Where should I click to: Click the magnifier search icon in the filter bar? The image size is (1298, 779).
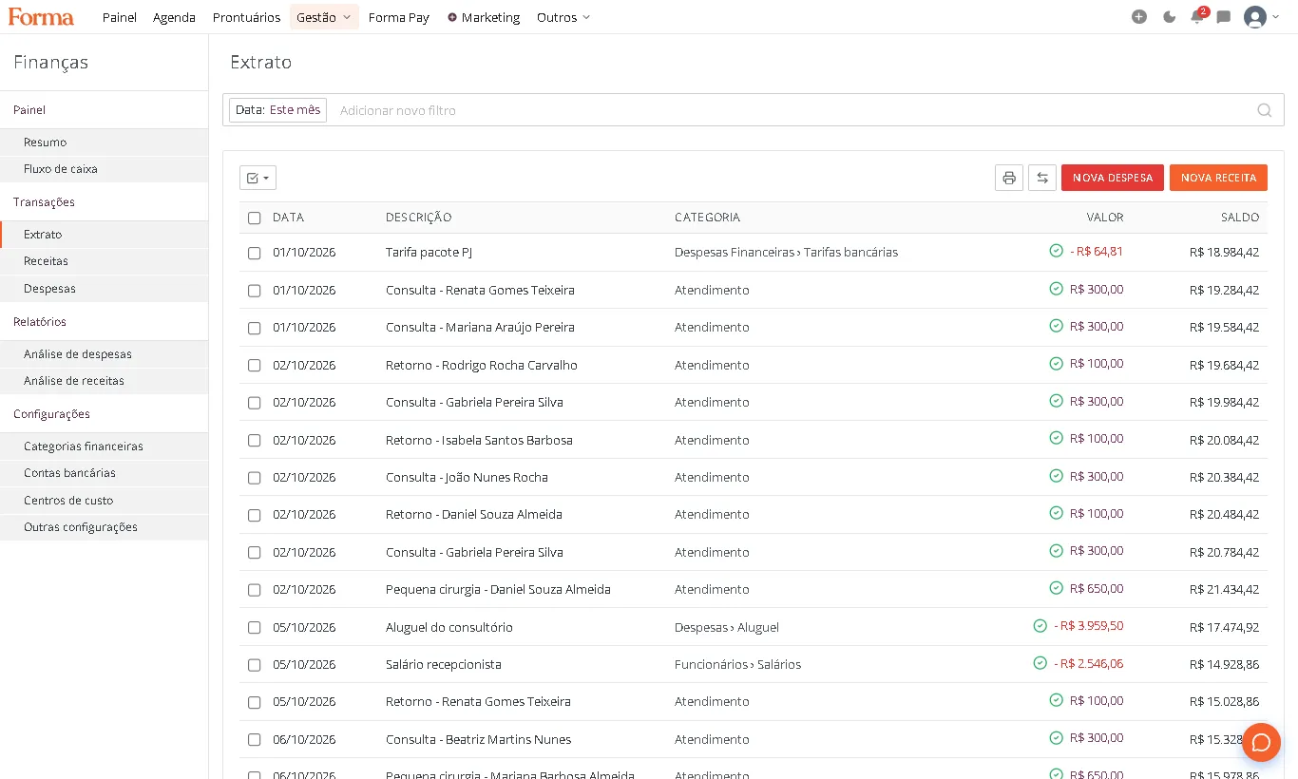1264,110
